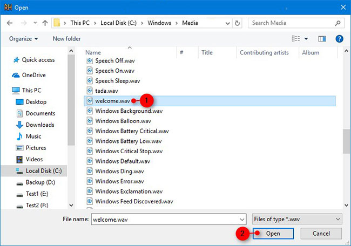Click the Forward navigation arrow
351x246 pixels.
click(24, 23)
